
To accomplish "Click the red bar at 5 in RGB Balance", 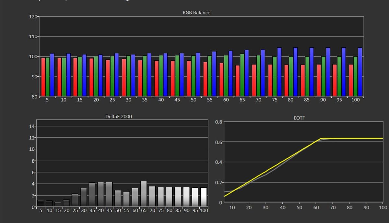I will click(x=43, y=77).
